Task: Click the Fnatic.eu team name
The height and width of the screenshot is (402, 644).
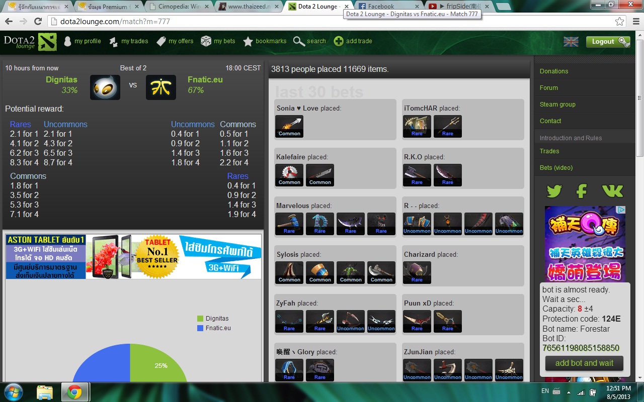Action: (205, 79)
